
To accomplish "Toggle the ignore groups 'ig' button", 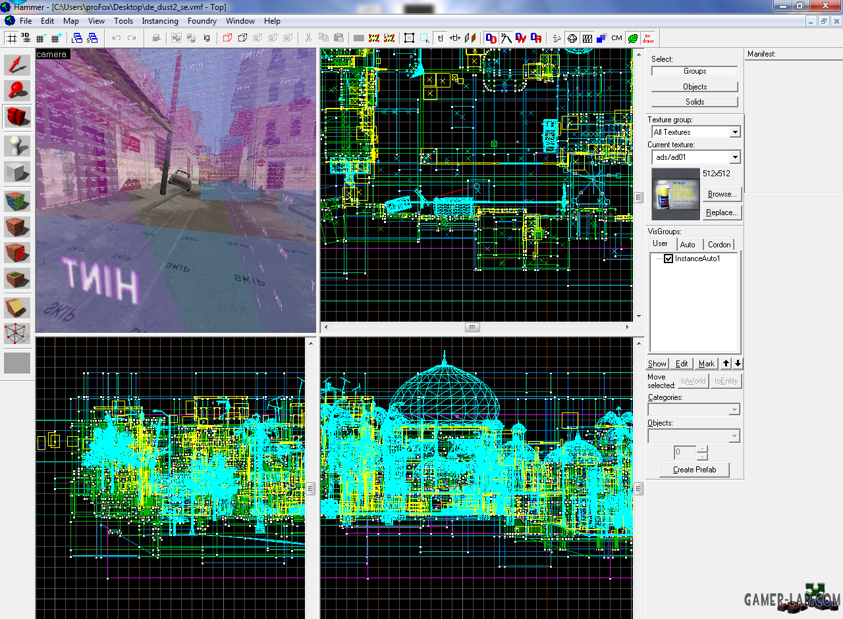I will click(206, 38).
